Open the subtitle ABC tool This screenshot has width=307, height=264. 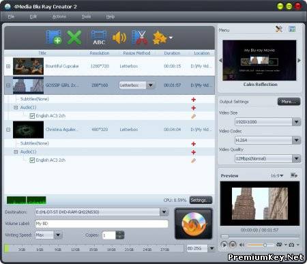[99, 38]
